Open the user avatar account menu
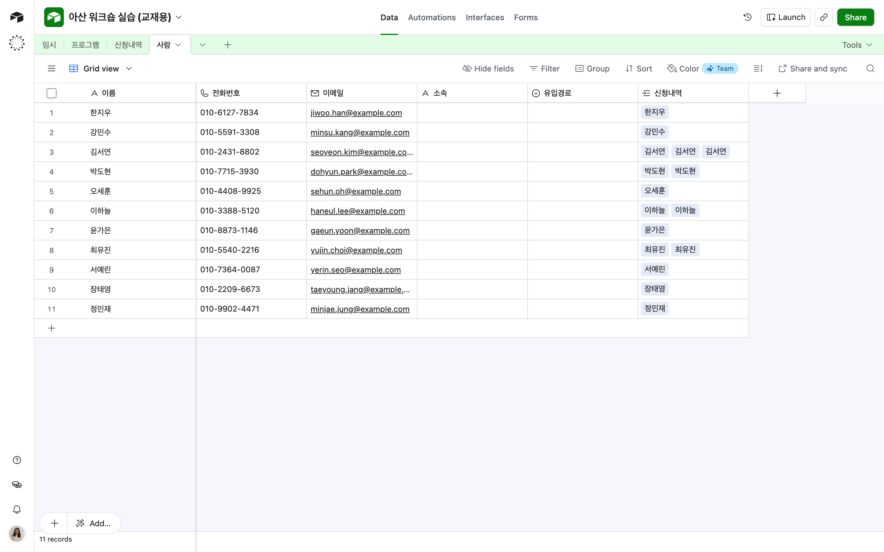Viewport: 884px width, 552px height. tap(17, 534)
